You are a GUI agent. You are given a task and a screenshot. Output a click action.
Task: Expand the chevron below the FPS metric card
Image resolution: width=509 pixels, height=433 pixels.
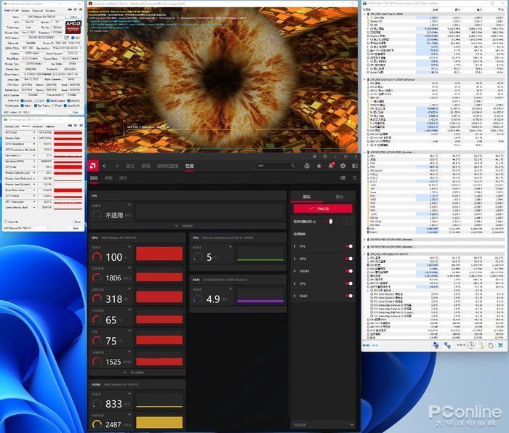[x=176, y=226]
